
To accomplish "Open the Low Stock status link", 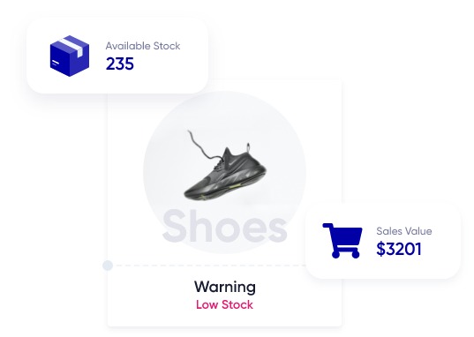I will coord(224,304).
